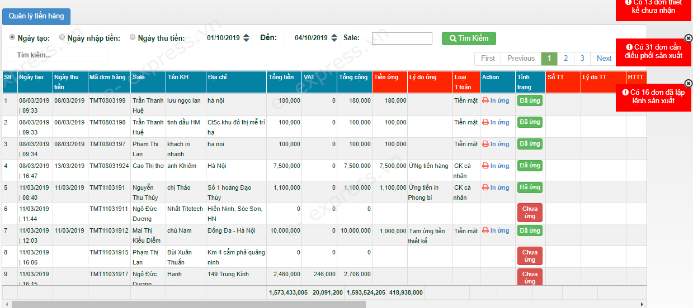Click the print icon for order TMT0803199
The height and width of the screenshot is (308, 693).
tap(485, 101)
